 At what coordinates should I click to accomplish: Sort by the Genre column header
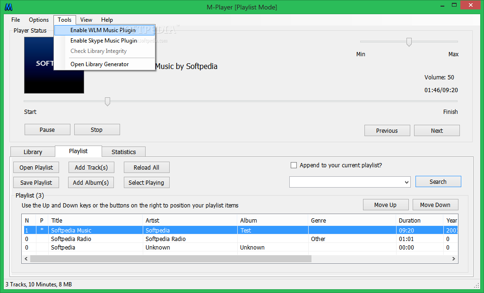(x=352, y=220)
